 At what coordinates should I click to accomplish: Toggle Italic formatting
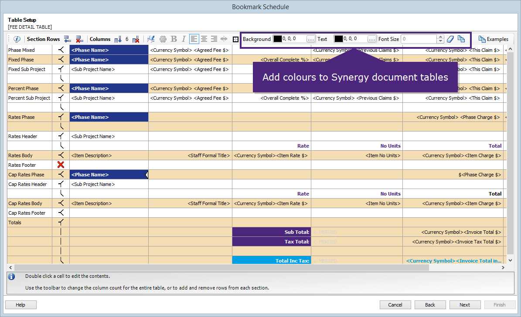coord(183,39)
